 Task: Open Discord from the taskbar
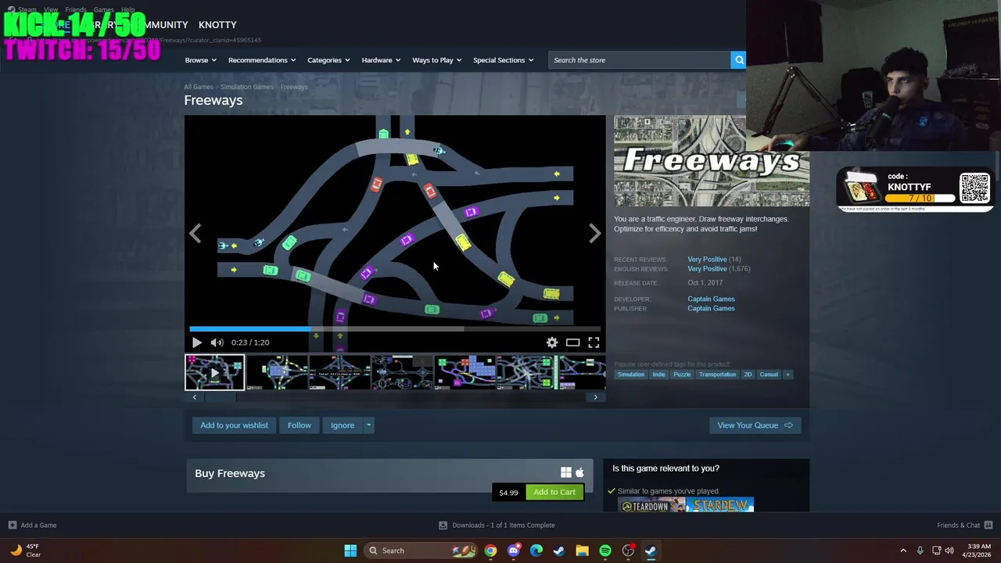click(x=513, y=550)
